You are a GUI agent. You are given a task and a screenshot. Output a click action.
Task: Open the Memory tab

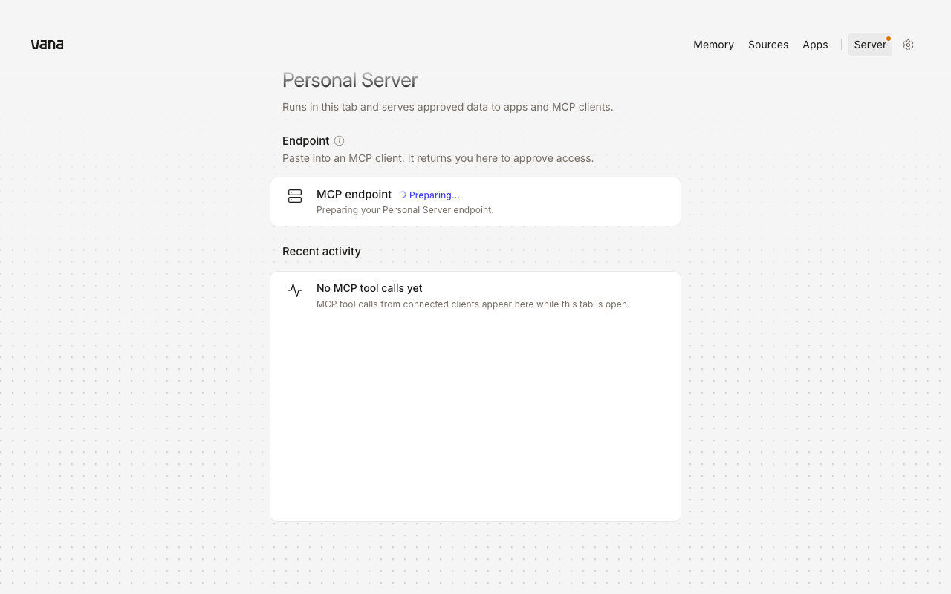713,45
